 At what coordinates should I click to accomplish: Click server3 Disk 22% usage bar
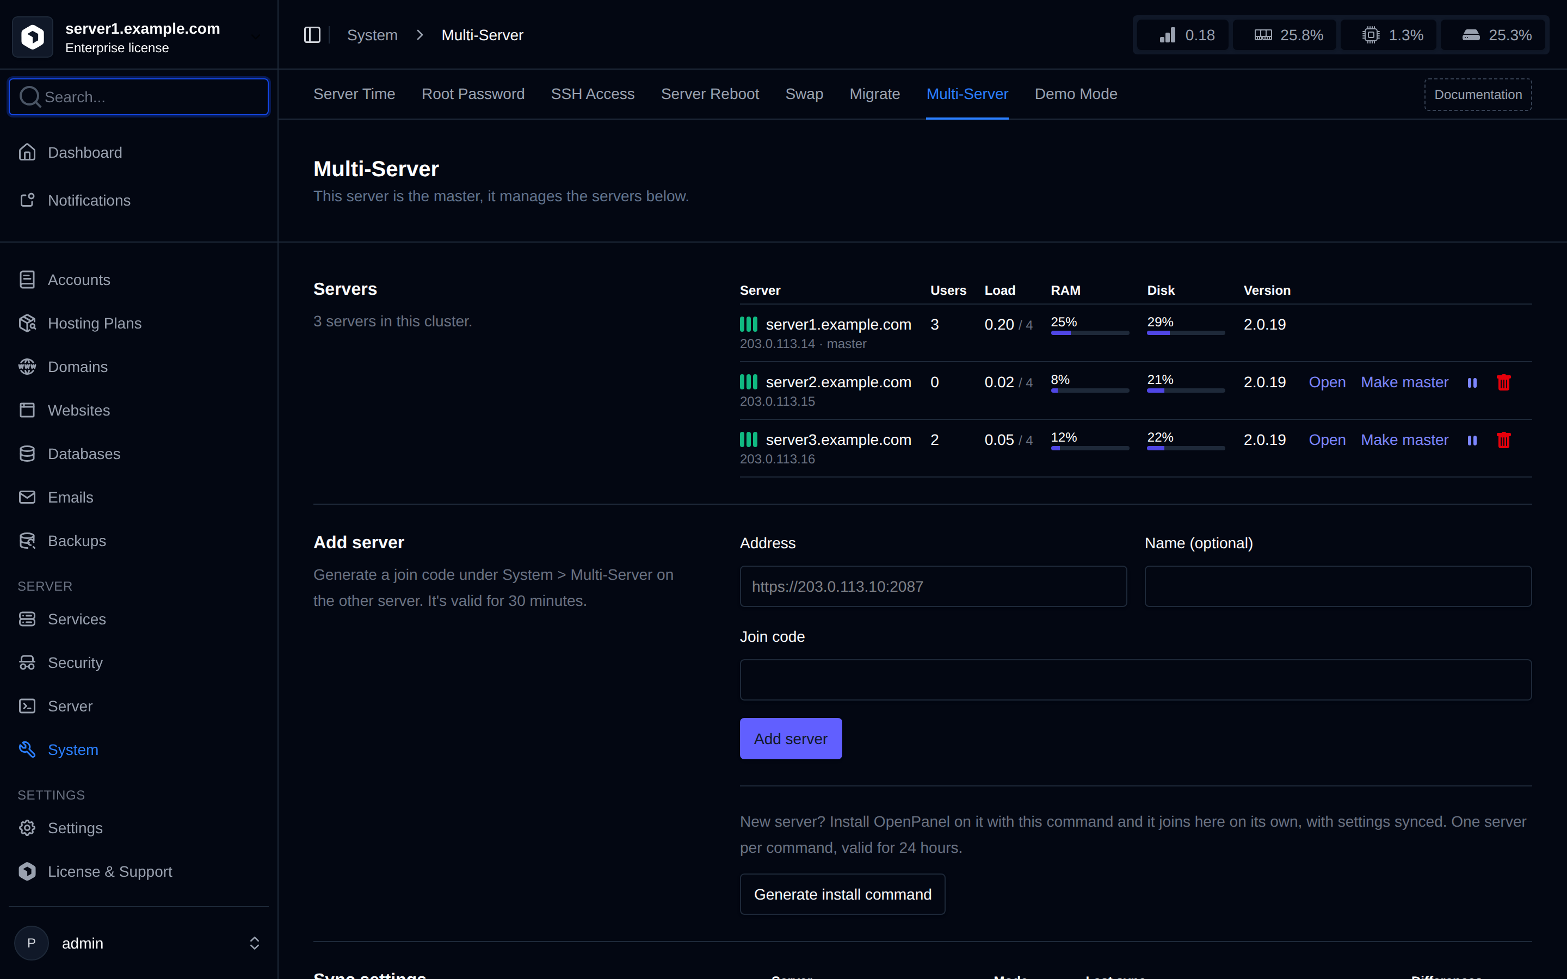[1186, 448]
